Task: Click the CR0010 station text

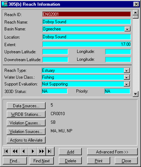Action: (x=58, y=114)
